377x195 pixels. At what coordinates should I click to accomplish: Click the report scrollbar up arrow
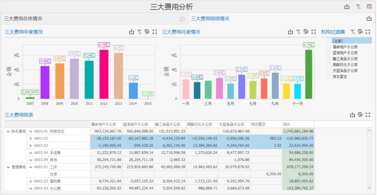pos(369,130)
